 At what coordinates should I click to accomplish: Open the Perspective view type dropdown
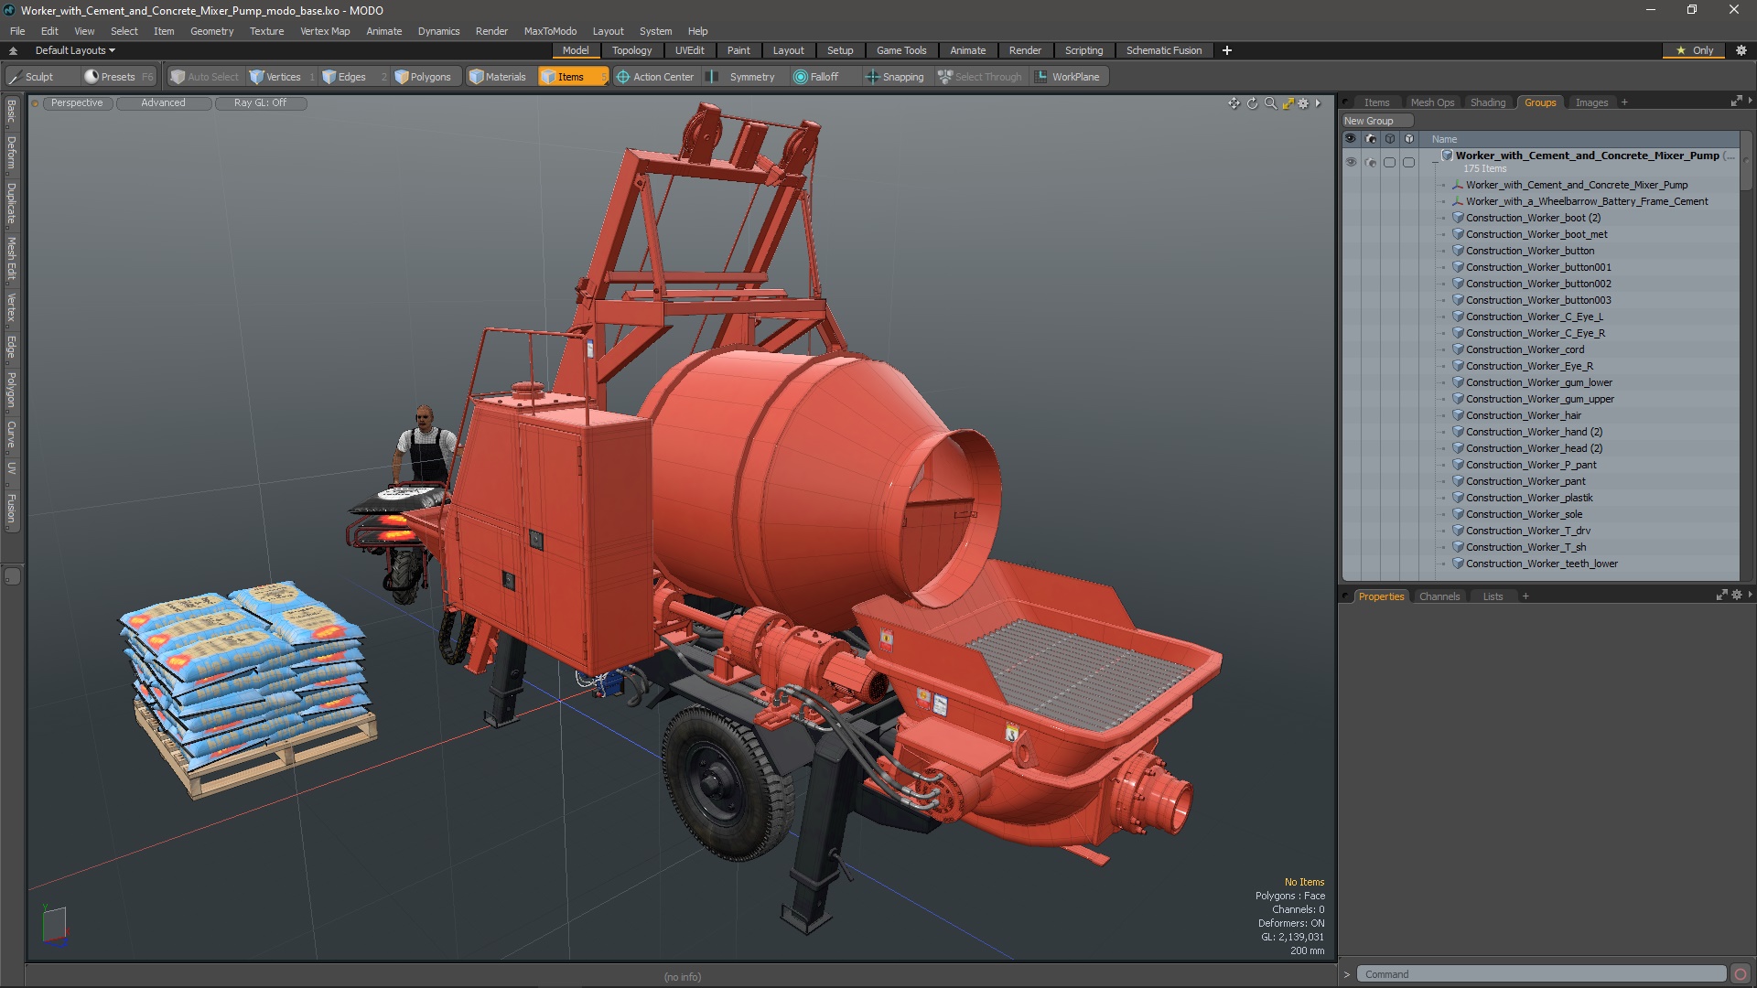77,102
